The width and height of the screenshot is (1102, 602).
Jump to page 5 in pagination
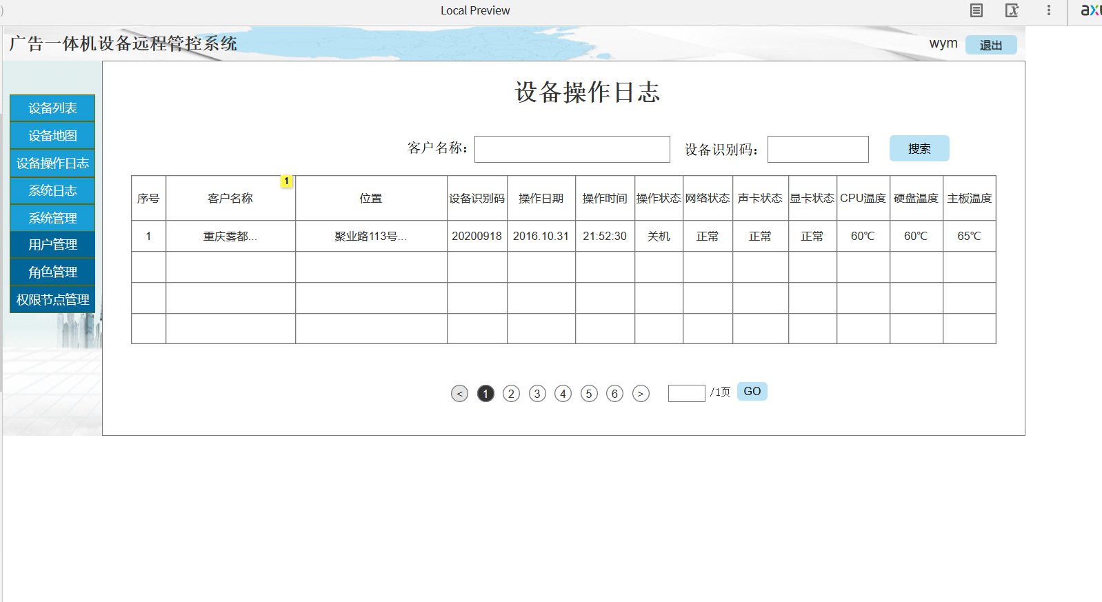pos(589,393)
